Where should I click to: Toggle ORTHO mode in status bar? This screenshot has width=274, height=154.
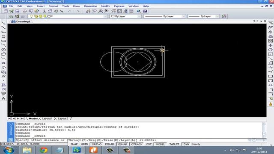click(x=97, y=144)
